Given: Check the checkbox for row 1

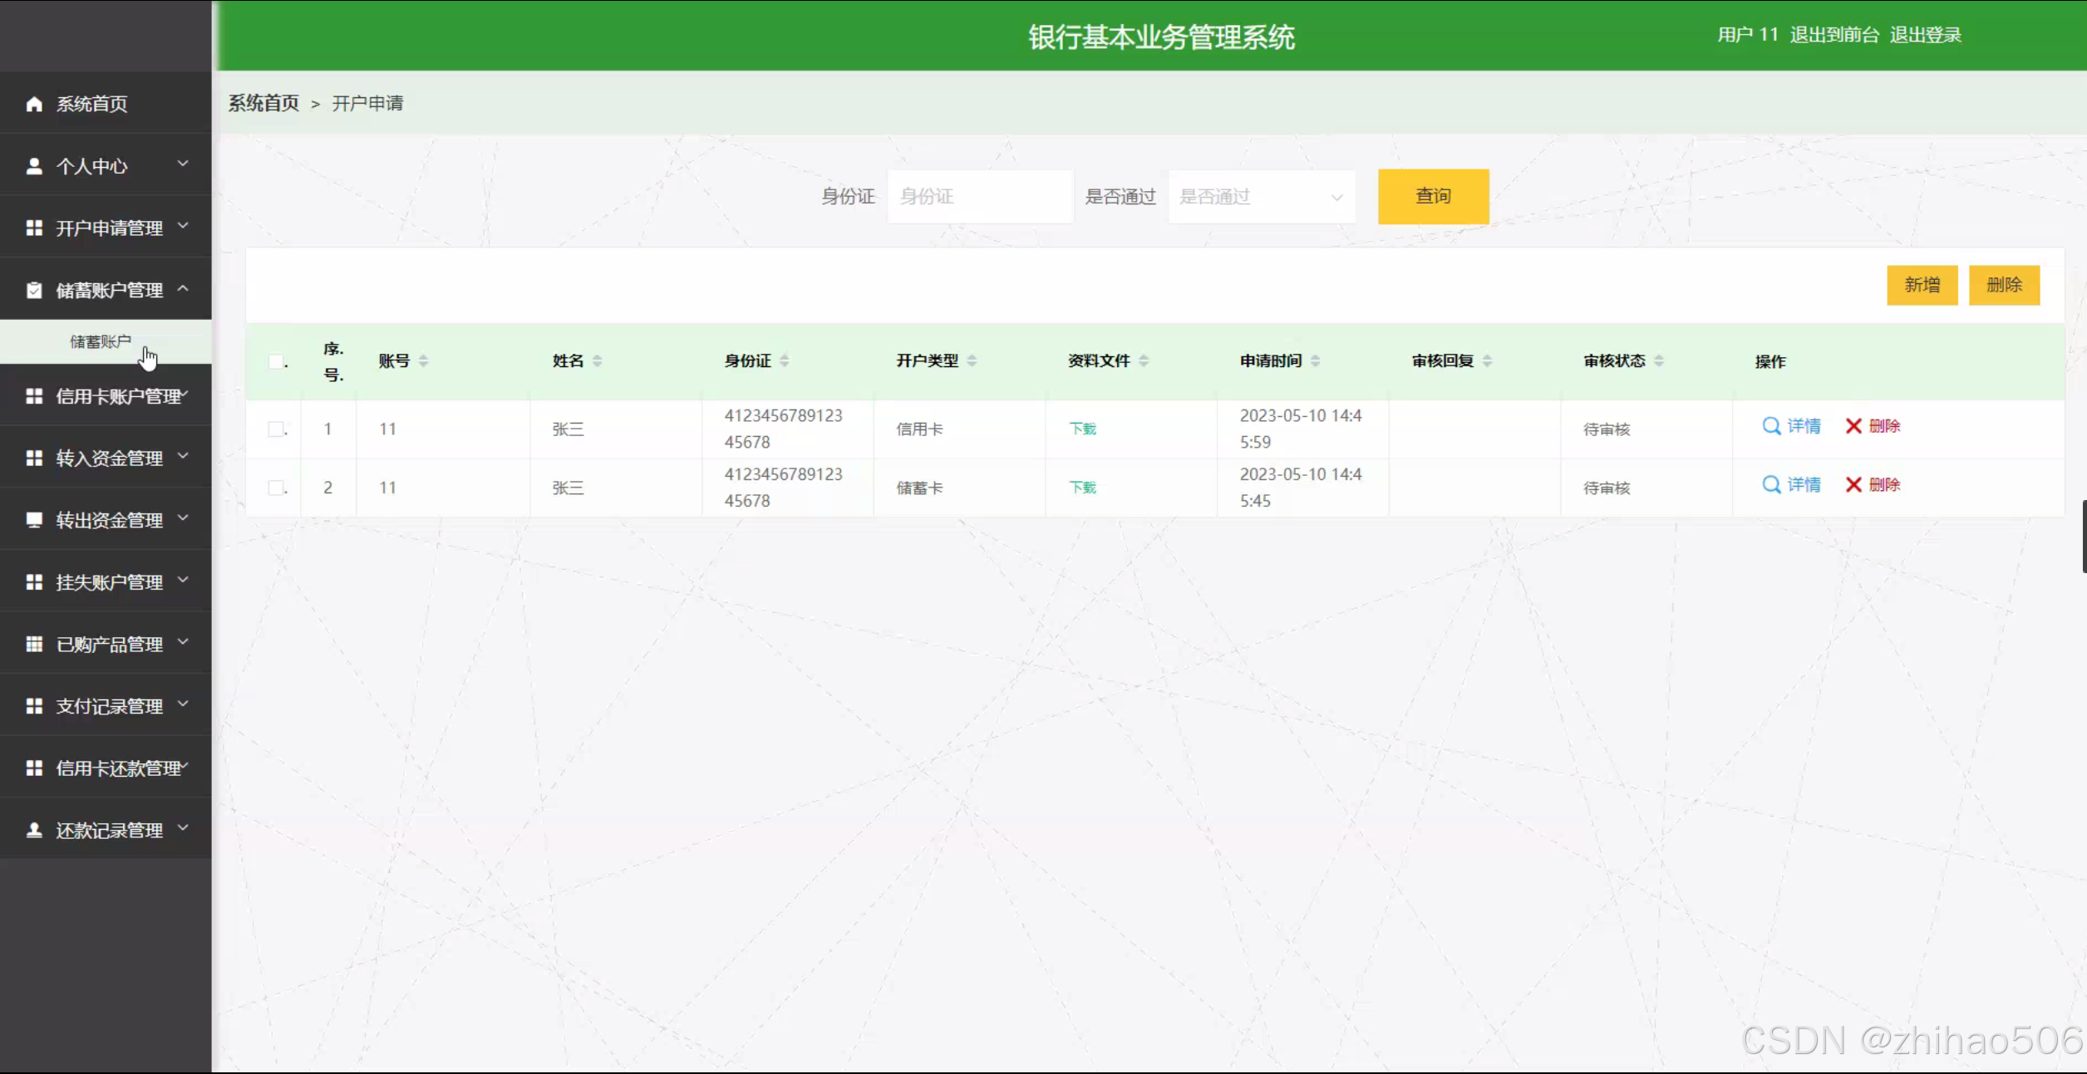Looking at the screenshot, I should click(276, 429).
